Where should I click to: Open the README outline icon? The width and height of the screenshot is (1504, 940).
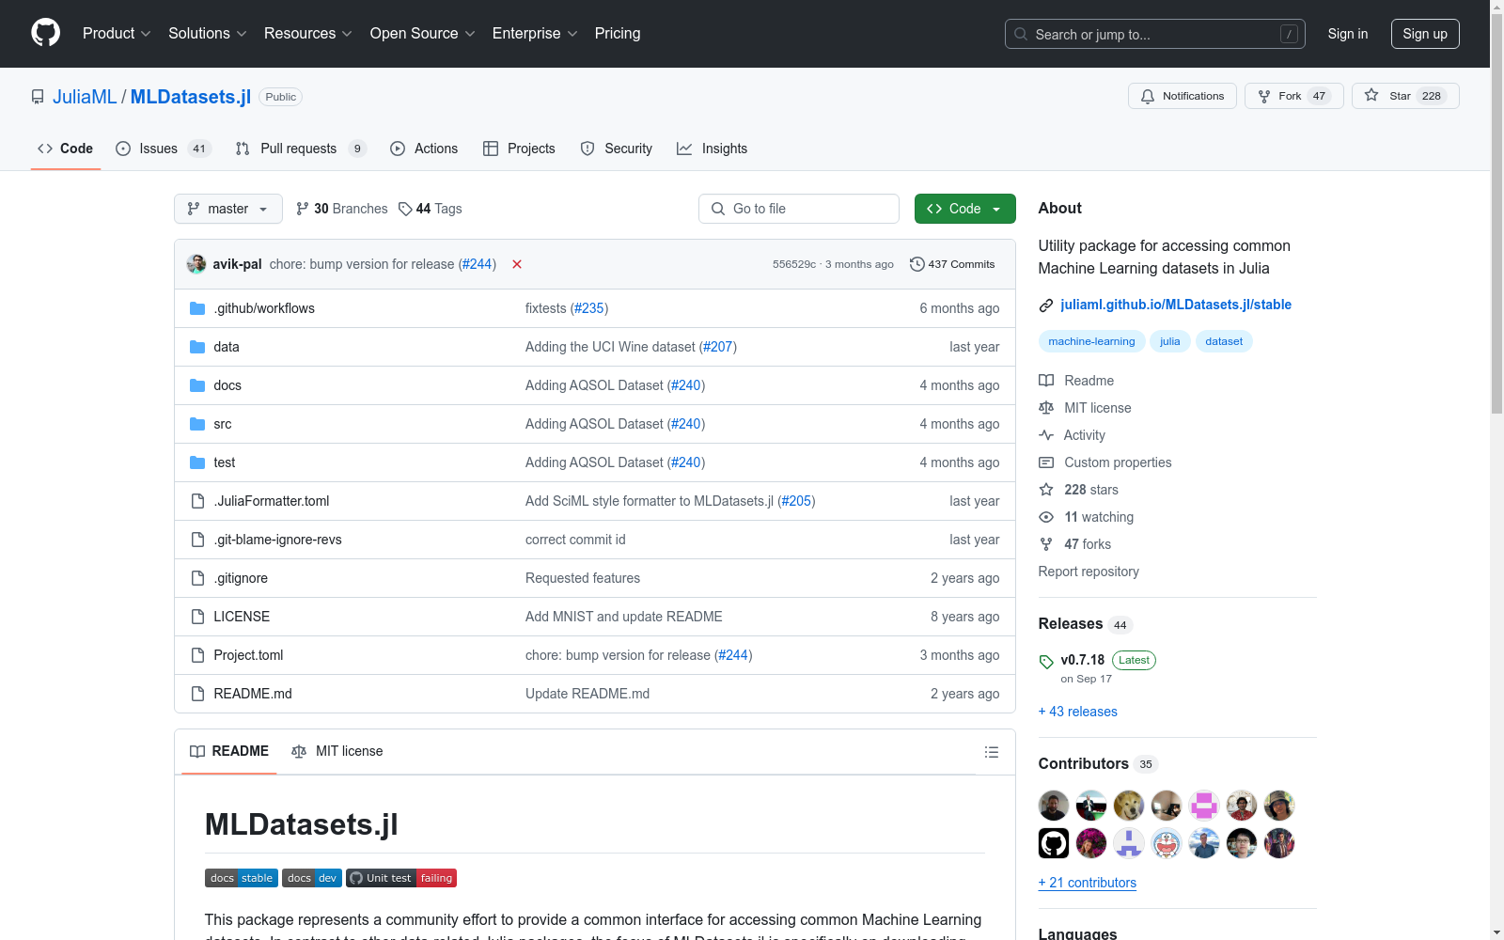[x=991, y=752]
